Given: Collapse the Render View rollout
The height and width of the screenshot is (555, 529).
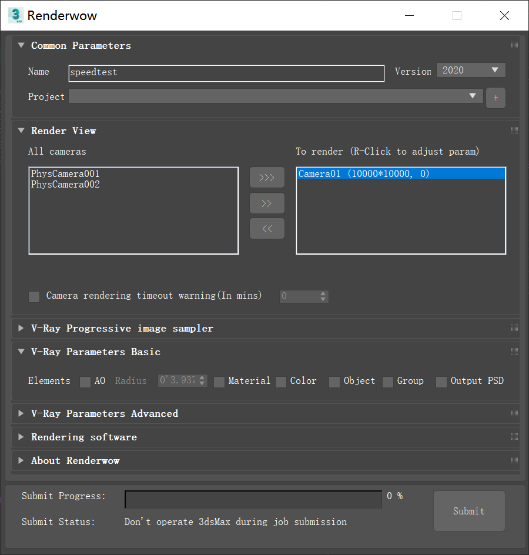Looking at the screenshot, I should (x=21, y=131).
